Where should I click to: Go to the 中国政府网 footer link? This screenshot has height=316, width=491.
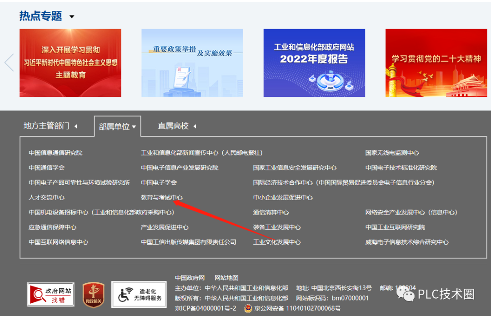click(x=190, y=278)
